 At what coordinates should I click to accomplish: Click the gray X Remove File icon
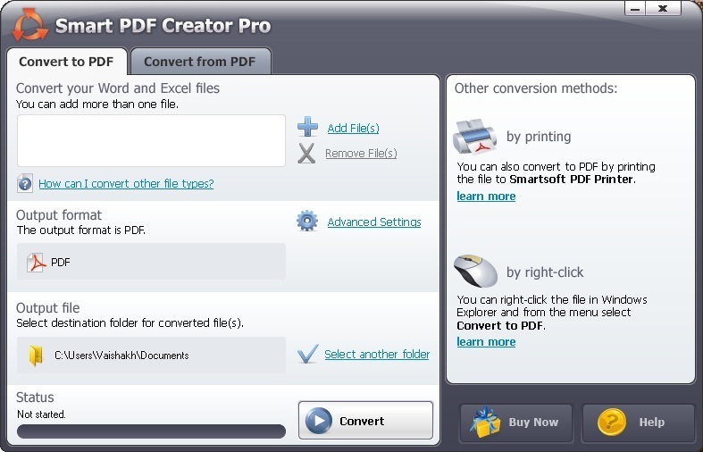click(306, 154)
